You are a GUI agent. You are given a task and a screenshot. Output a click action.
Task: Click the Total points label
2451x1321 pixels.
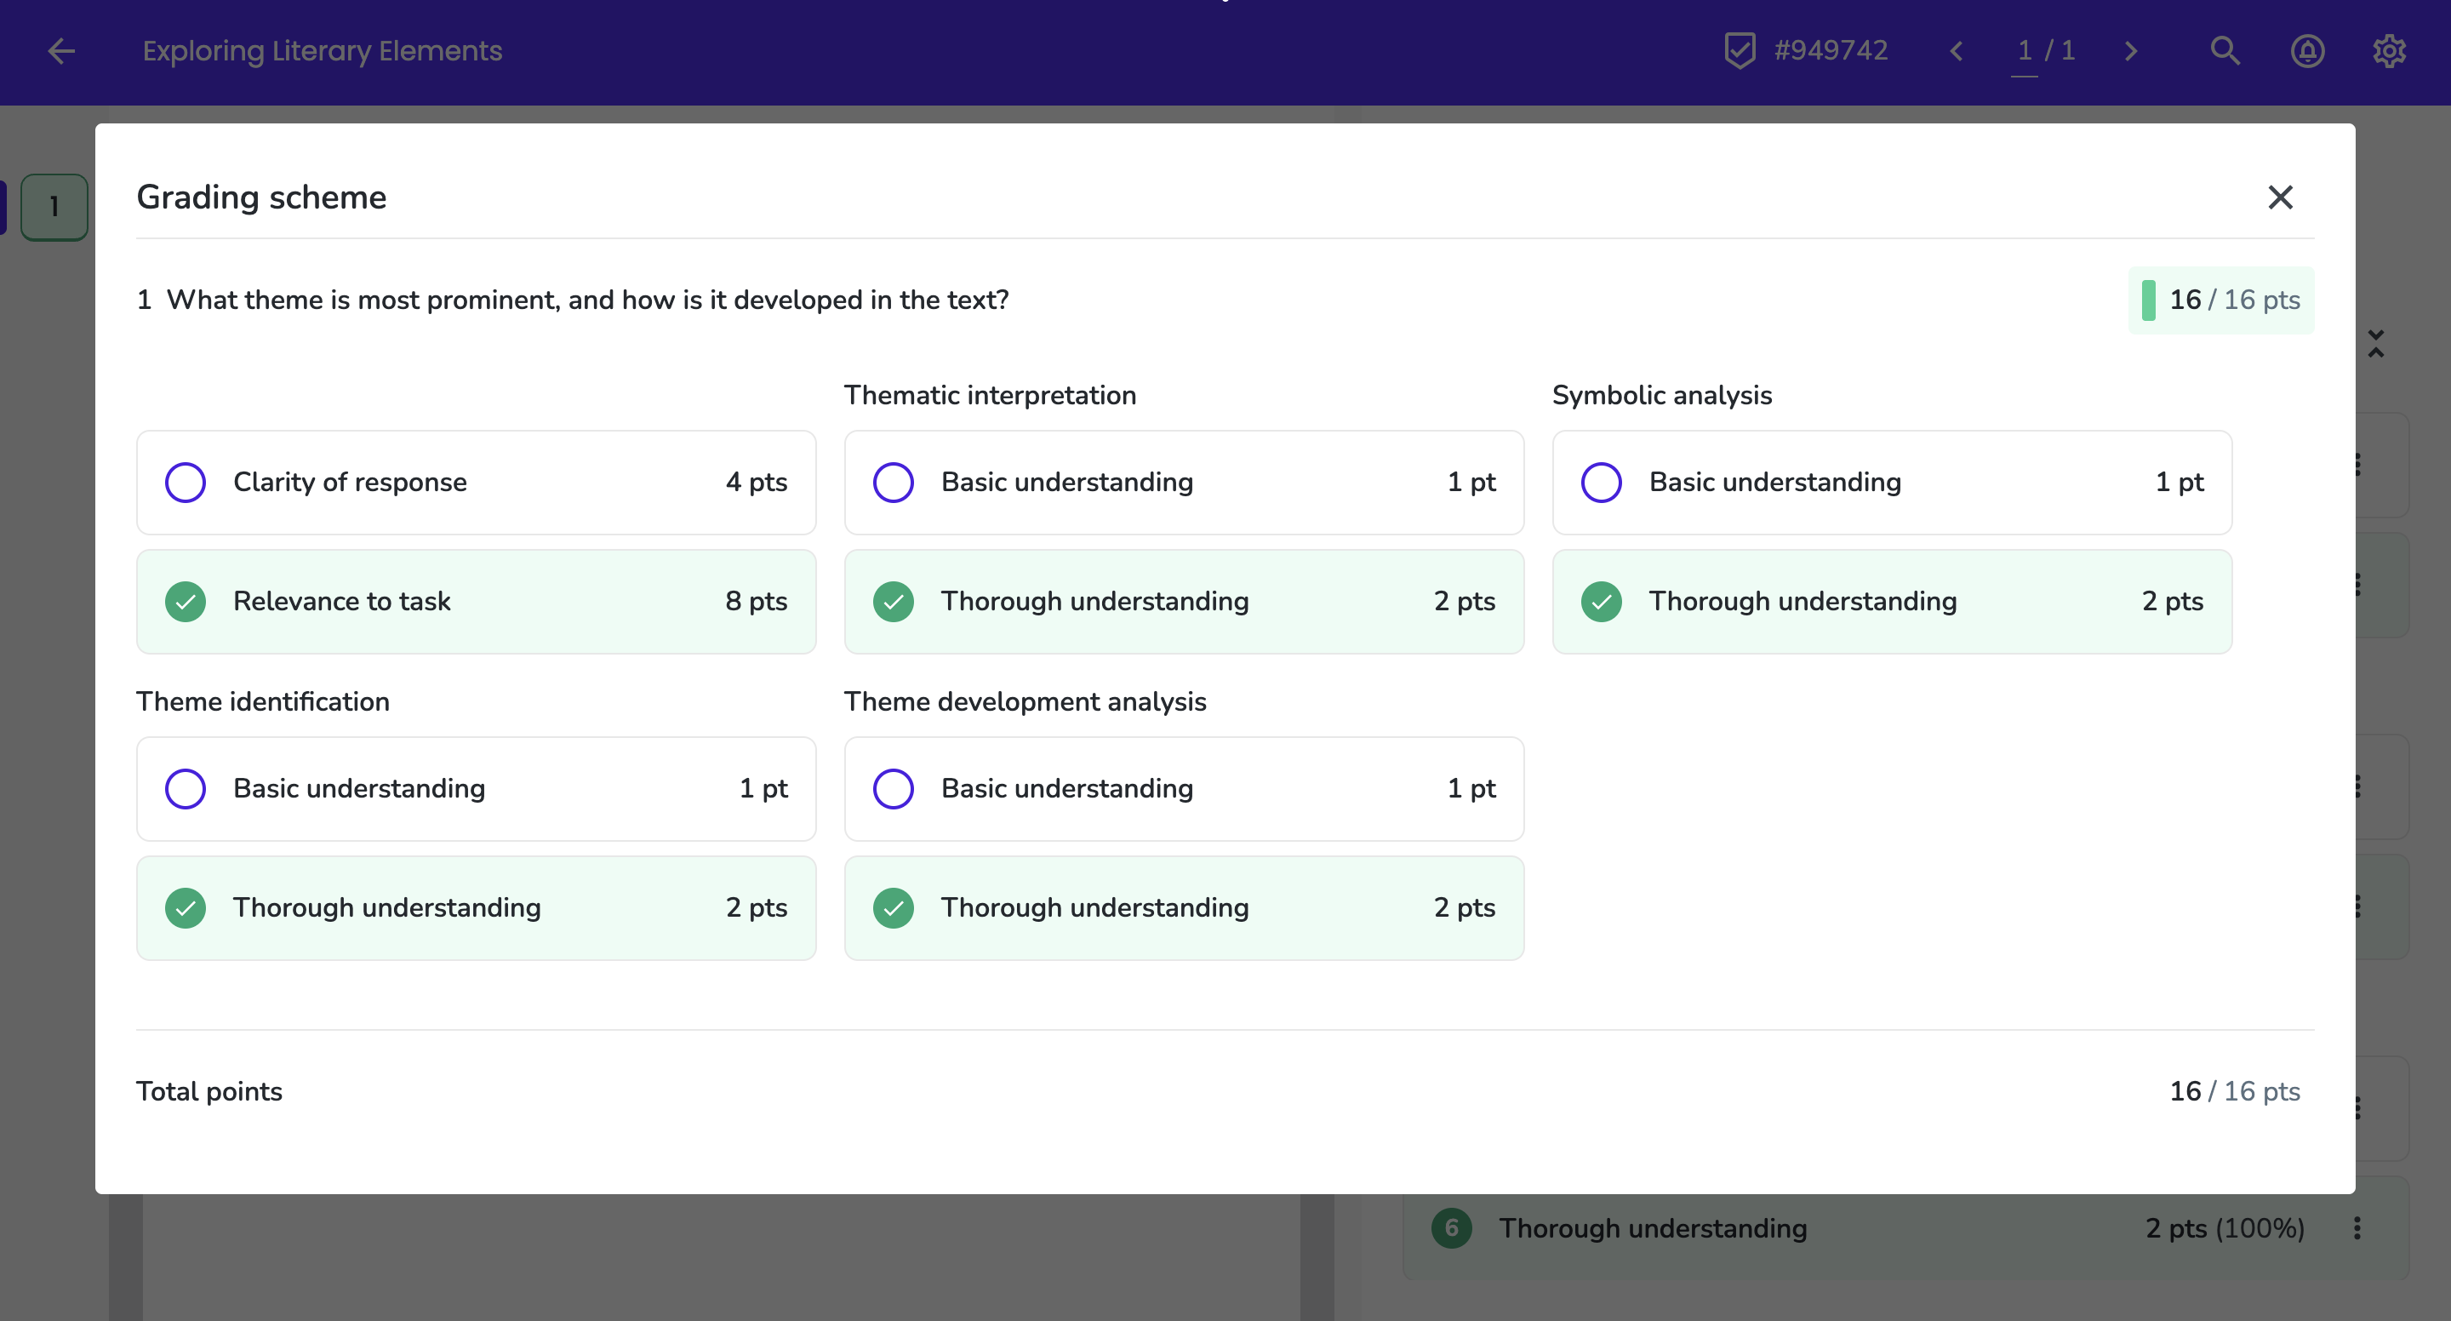click(209, 1090)
